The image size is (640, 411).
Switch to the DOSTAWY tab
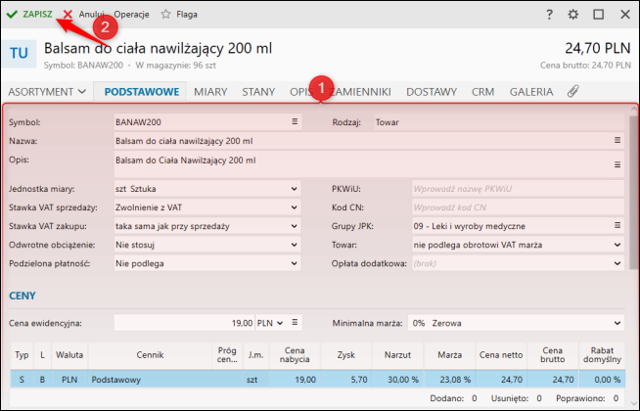tap(432, 92)
